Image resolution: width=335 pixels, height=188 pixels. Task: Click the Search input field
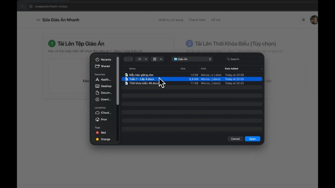point(242,59)
